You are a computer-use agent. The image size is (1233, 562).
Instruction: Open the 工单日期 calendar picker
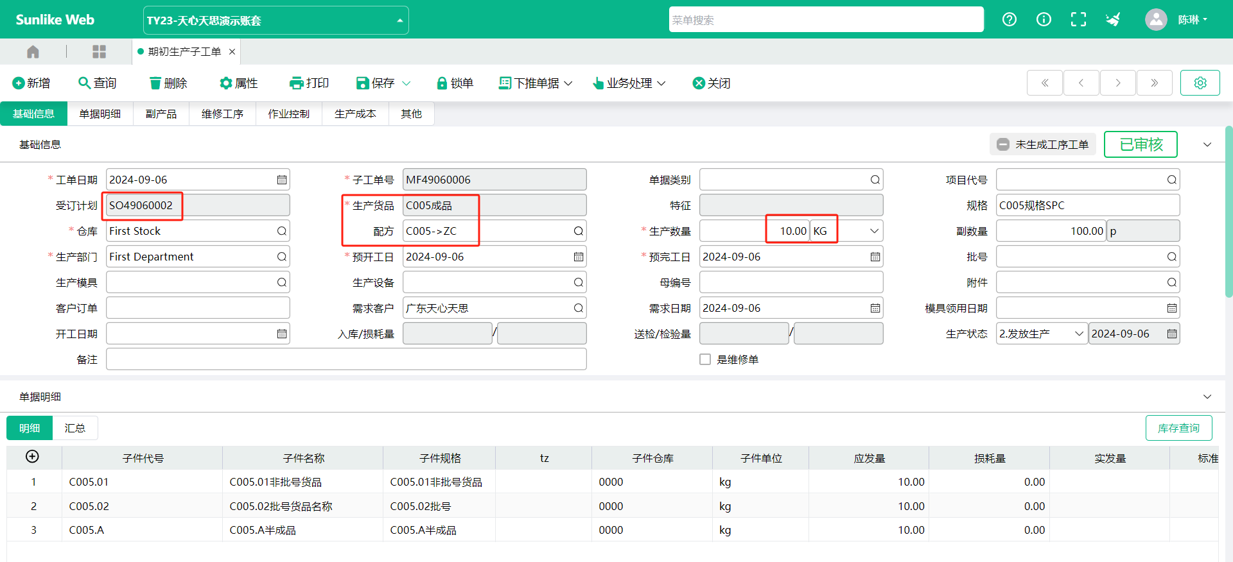(x=281, y=180)
